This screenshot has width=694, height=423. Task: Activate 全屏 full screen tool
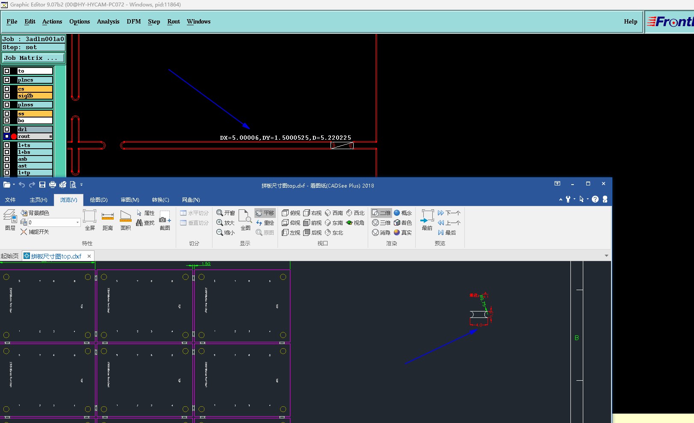[90, 220]
